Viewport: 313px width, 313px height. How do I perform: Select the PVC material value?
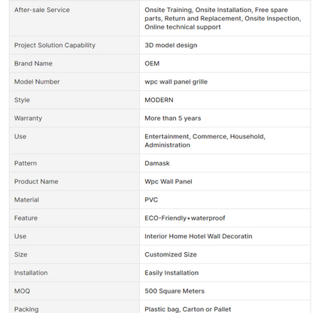(151, 200)
